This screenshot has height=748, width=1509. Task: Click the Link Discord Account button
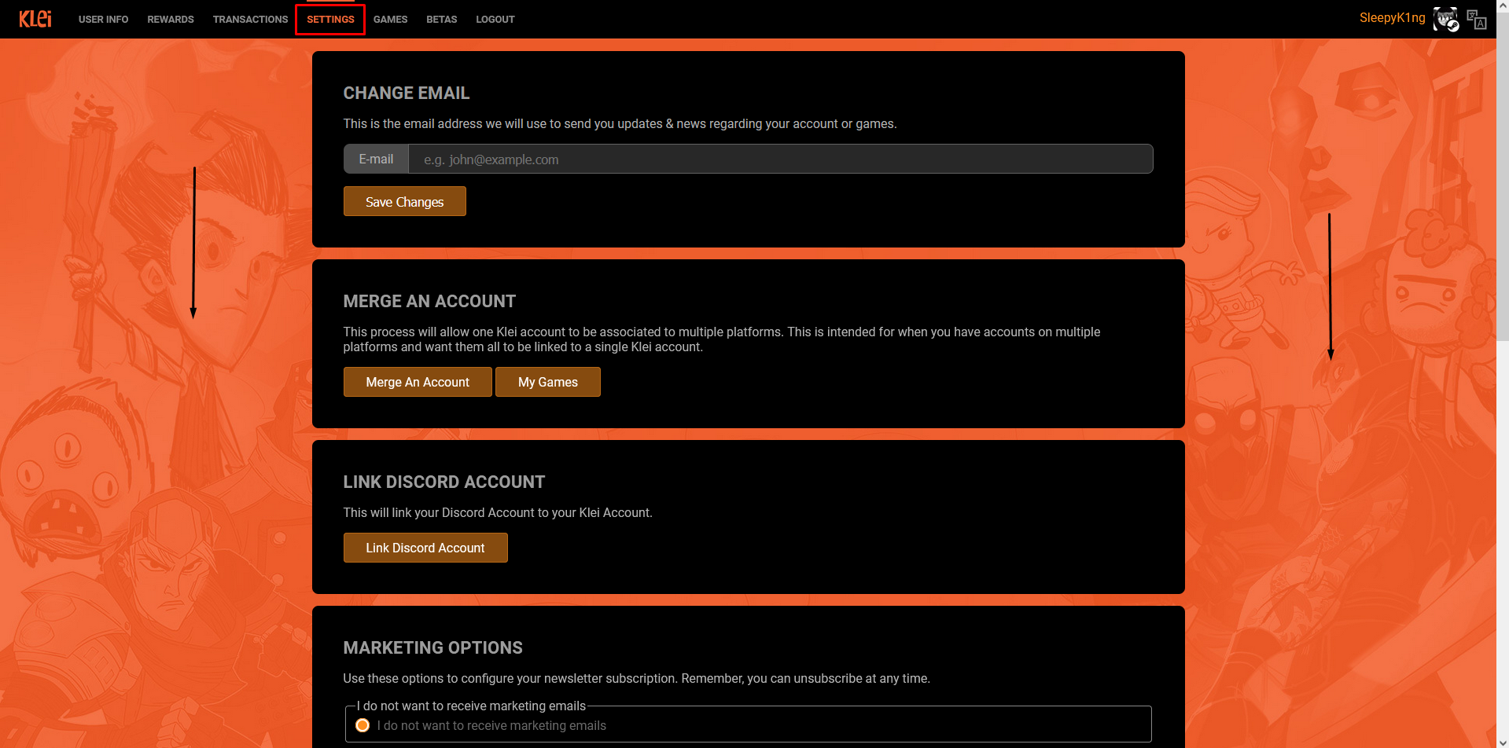click(x=425, y=548)
